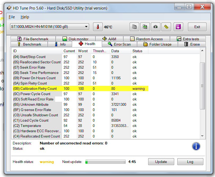This screenshot has height=177, width=215.
Task: Click the 4:45 countdown timer text
Action: 132,162
